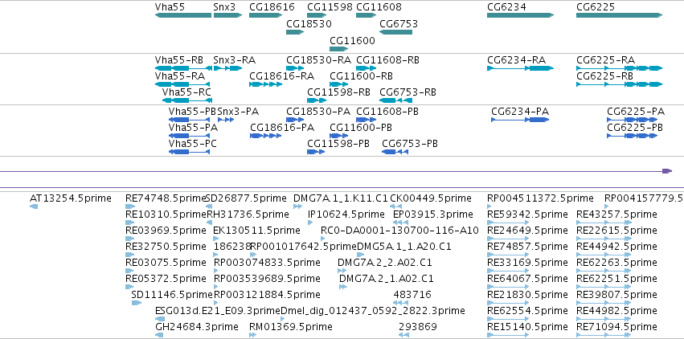This screenshot has width=684, height=339.
Task: Click transcript CG6753-RB
Action: (408, 92)
